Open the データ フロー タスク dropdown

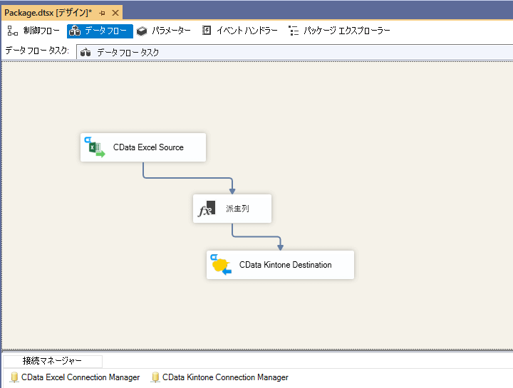coord(294,52)
